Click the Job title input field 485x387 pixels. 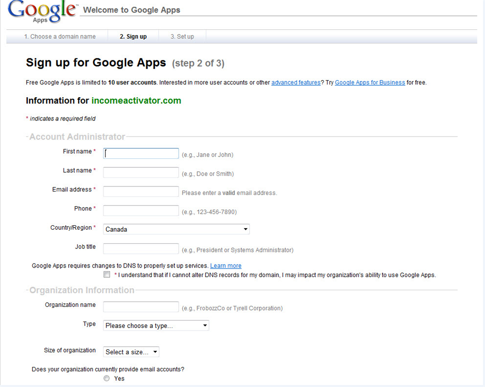(141, 248)
